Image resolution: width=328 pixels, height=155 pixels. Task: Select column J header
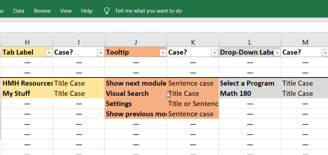[136, 42]
